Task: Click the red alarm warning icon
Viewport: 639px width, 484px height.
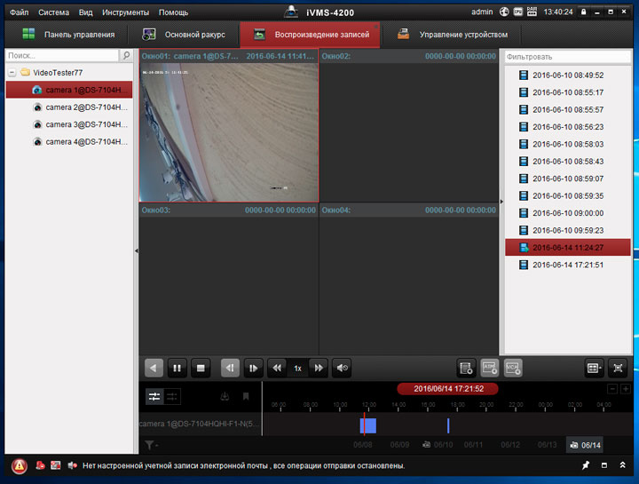Action: [20, 465]
